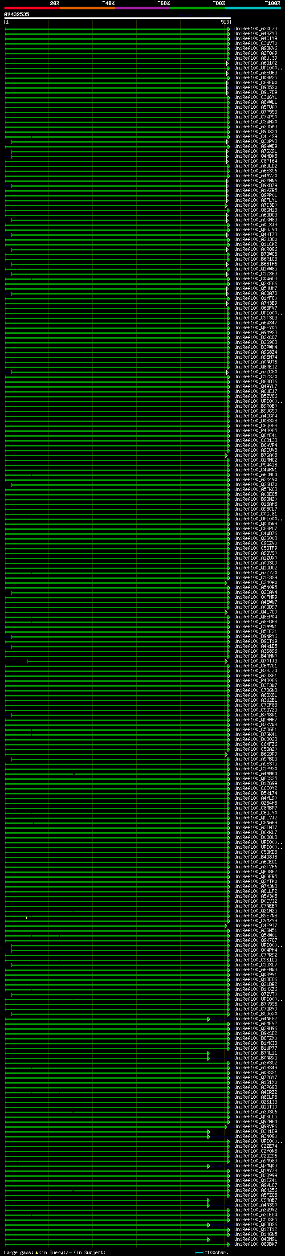Open hit UniRef100_A9DKV6

256,48
